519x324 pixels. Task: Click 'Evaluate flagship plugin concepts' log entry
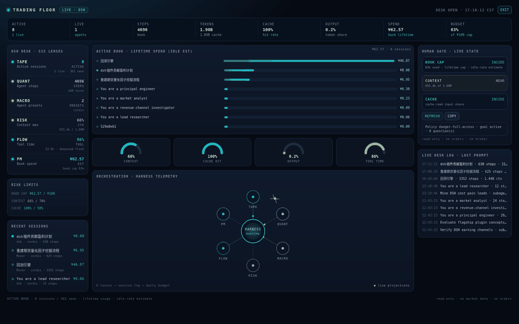pos(465,222)
